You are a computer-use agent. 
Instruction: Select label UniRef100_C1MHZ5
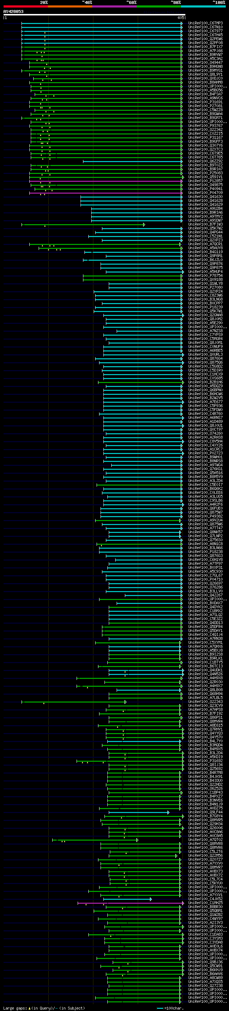click(205, 903)
